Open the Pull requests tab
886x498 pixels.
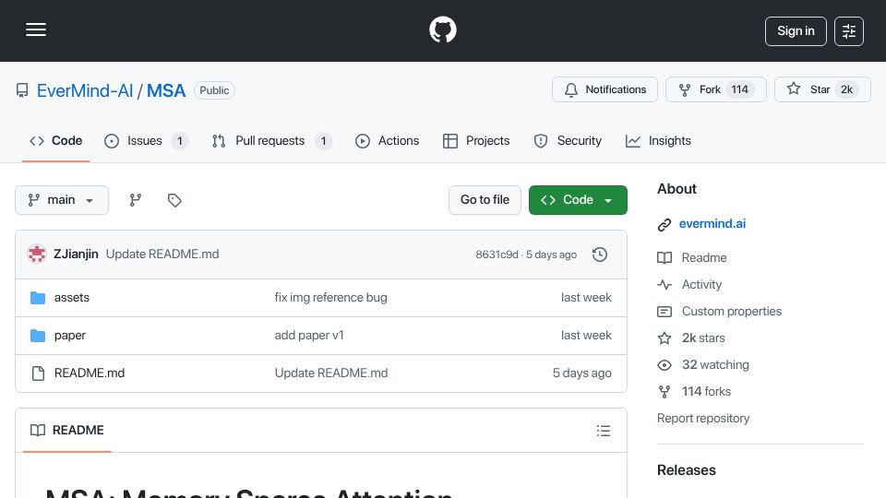tap(271, 140)
